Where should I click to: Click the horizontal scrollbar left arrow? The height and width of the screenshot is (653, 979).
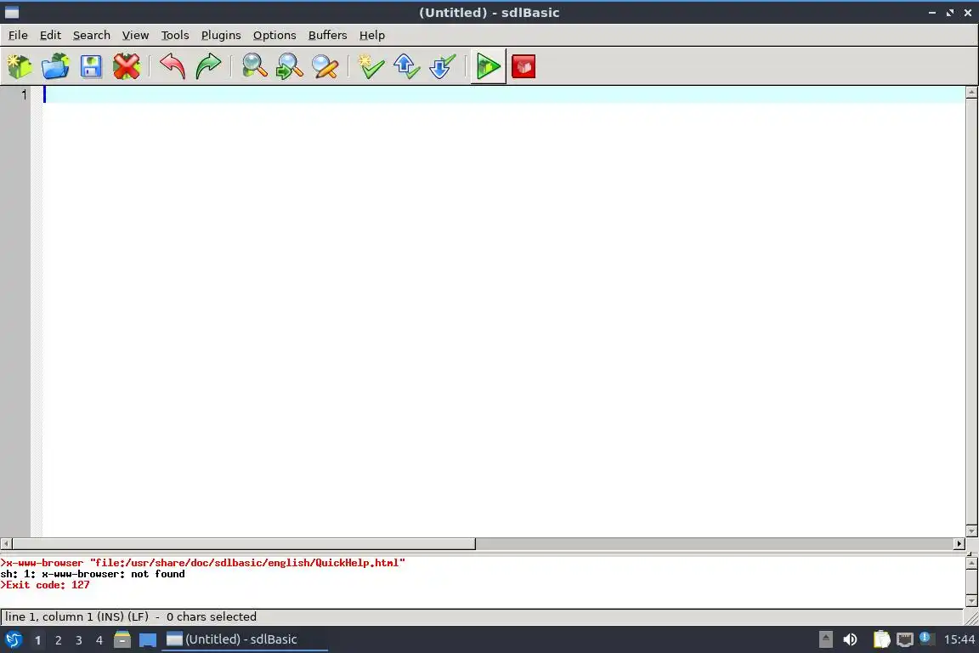[6, 543]
